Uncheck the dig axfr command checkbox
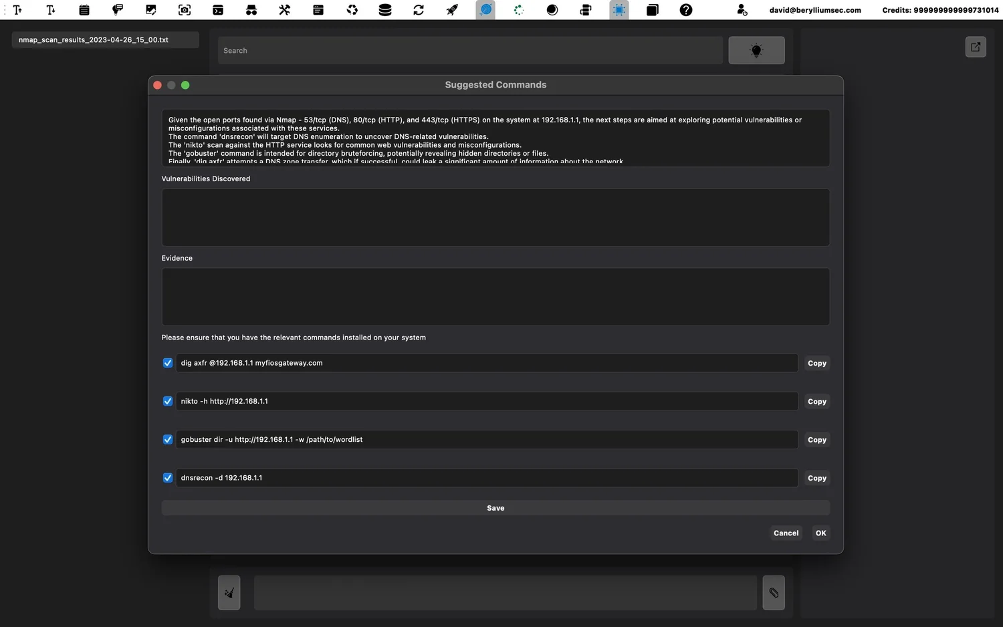Image resolution: width=1003 pixels, height=627 pixels. [x=167, y=363]
